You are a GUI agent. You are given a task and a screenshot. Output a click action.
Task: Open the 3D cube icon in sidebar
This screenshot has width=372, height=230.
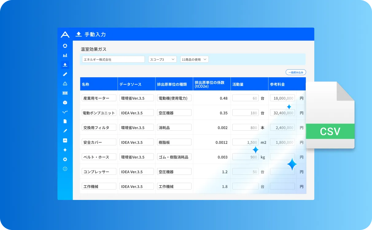pyautogui.click(x=65, y=102)
